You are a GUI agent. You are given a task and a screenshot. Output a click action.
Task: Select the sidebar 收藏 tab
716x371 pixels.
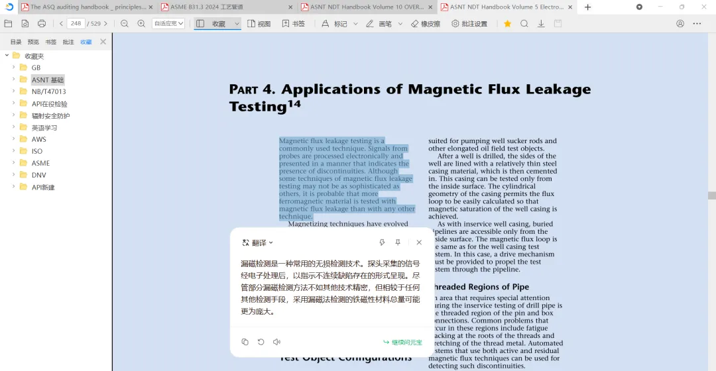86,42
